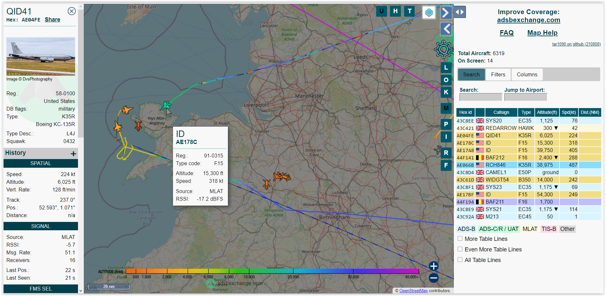Check More Table Lines

460,239
